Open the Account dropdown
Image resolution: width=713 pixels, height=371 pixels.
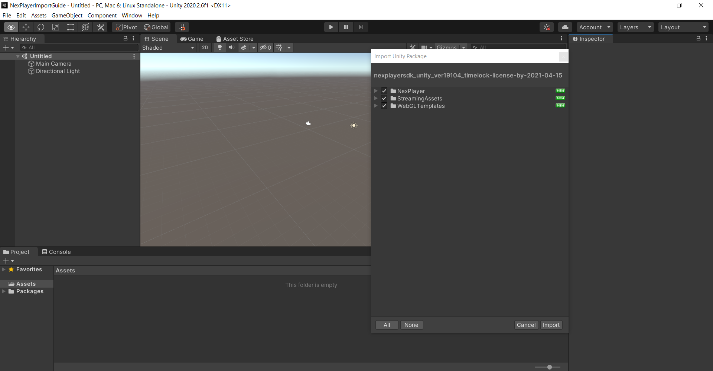tap(595, 27)
